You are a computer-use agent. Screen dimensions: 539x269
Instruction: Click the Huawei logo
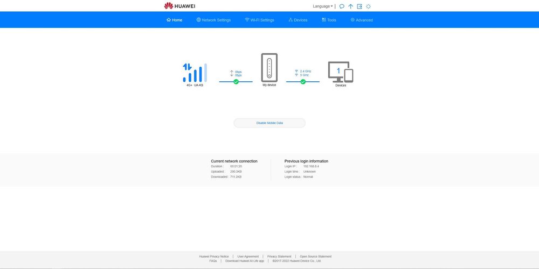coord(179,6)
